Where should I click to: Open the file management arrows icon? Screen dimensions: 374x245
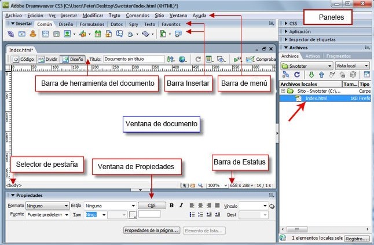(170, 59)
